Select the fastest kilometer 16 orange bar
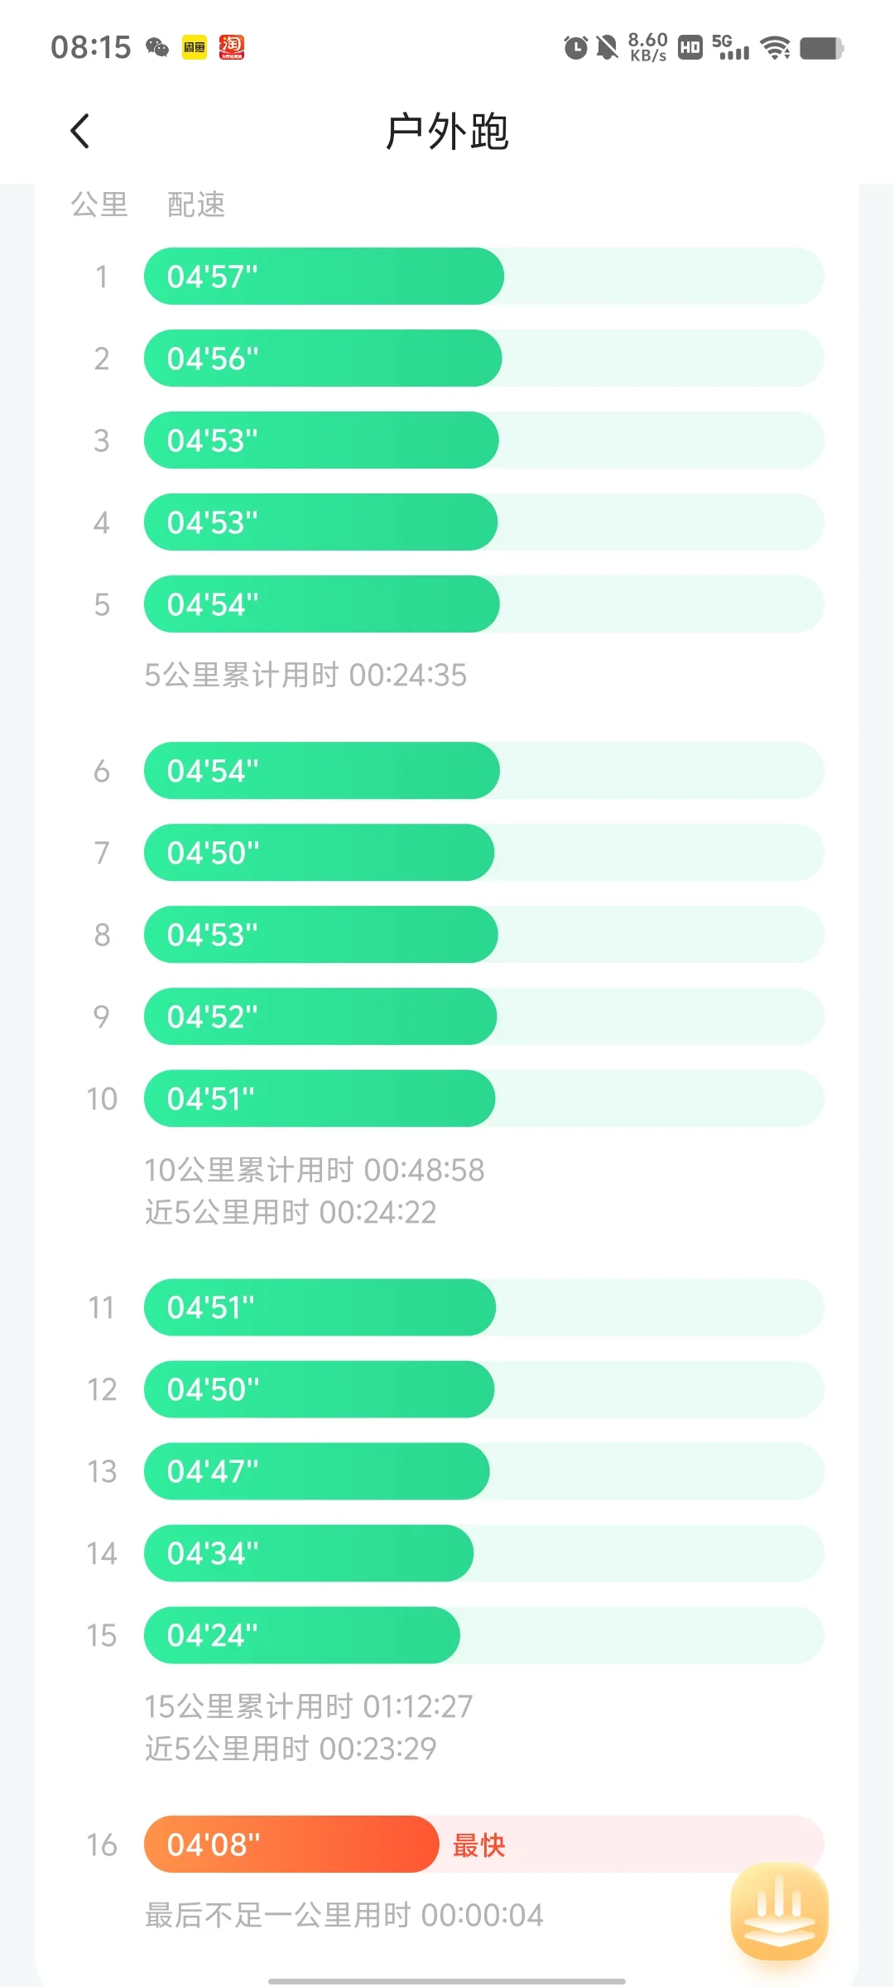 coord(291,1844)
